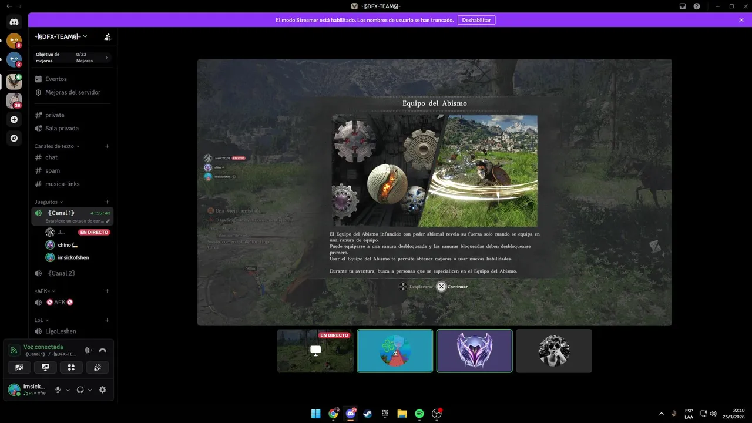The height and width of the screenshot is (423, 752).
Task: Open Steam from the taskbar
Action: point(368,414)
